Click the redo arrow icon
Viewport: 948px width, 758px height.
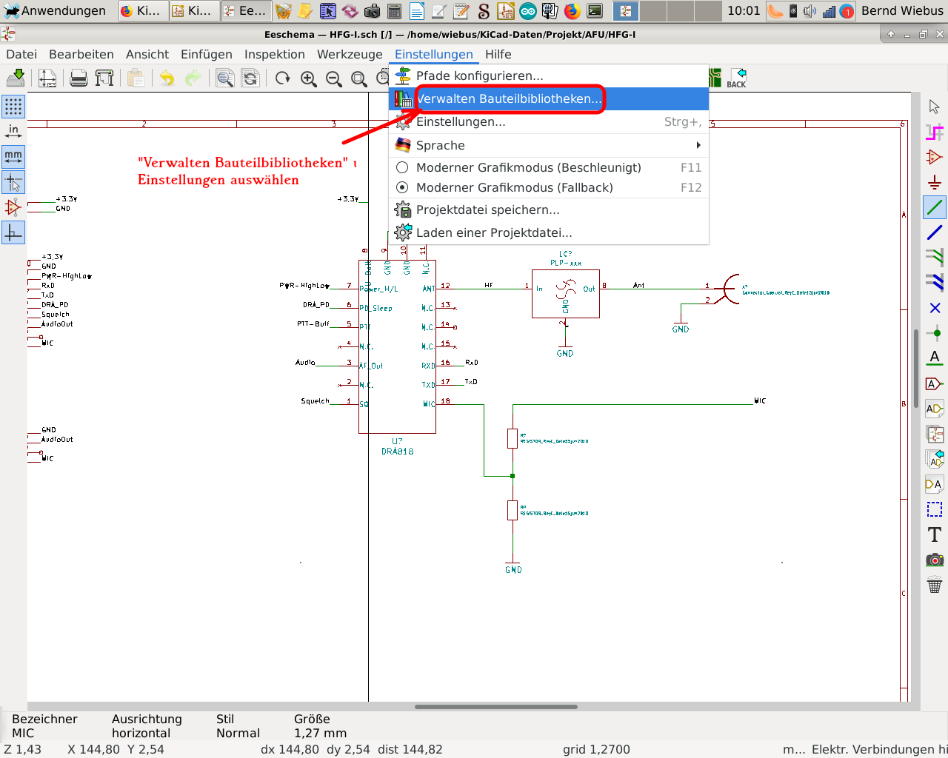point(193,78)
